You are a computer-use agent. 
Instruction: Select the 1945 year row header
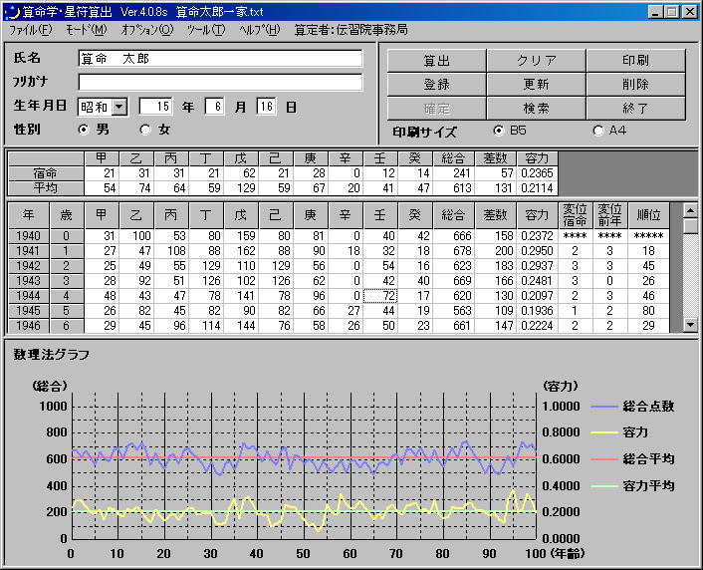[x=28, y=311]
